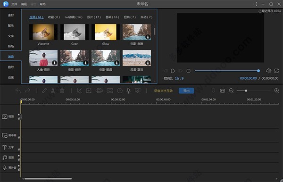This screenshot has width=283, height=182.
Task: Click the zoom-frame tool beside the crop icon
Action: click(x=89, y=91)
